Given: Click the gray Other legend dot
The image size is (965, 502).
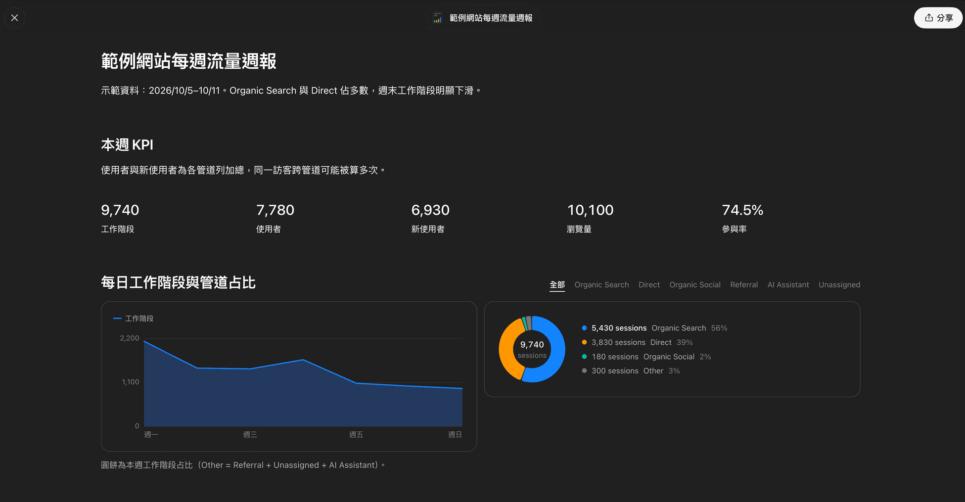Looking at the screenshot, I should click(x=584, y=371).
